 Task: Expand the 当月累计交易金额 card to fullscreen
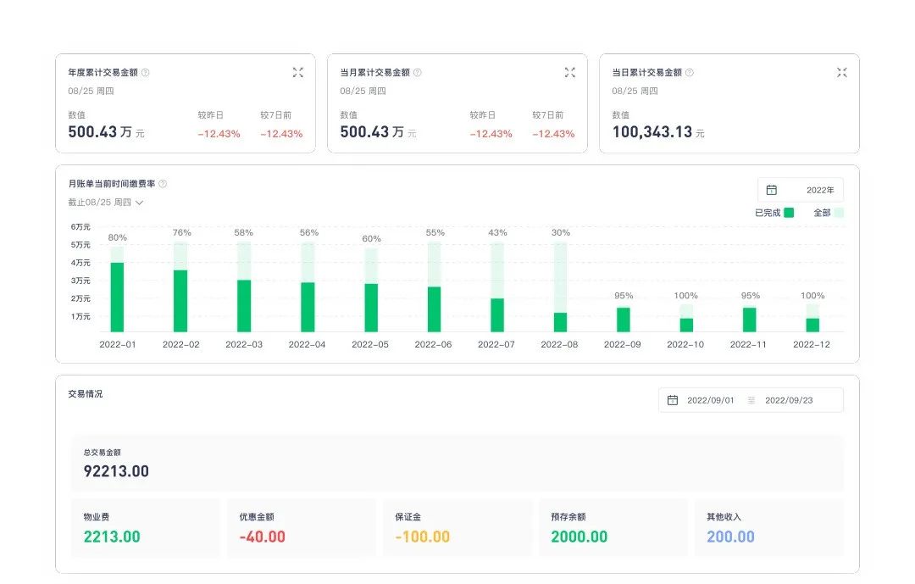click(570, 73)
